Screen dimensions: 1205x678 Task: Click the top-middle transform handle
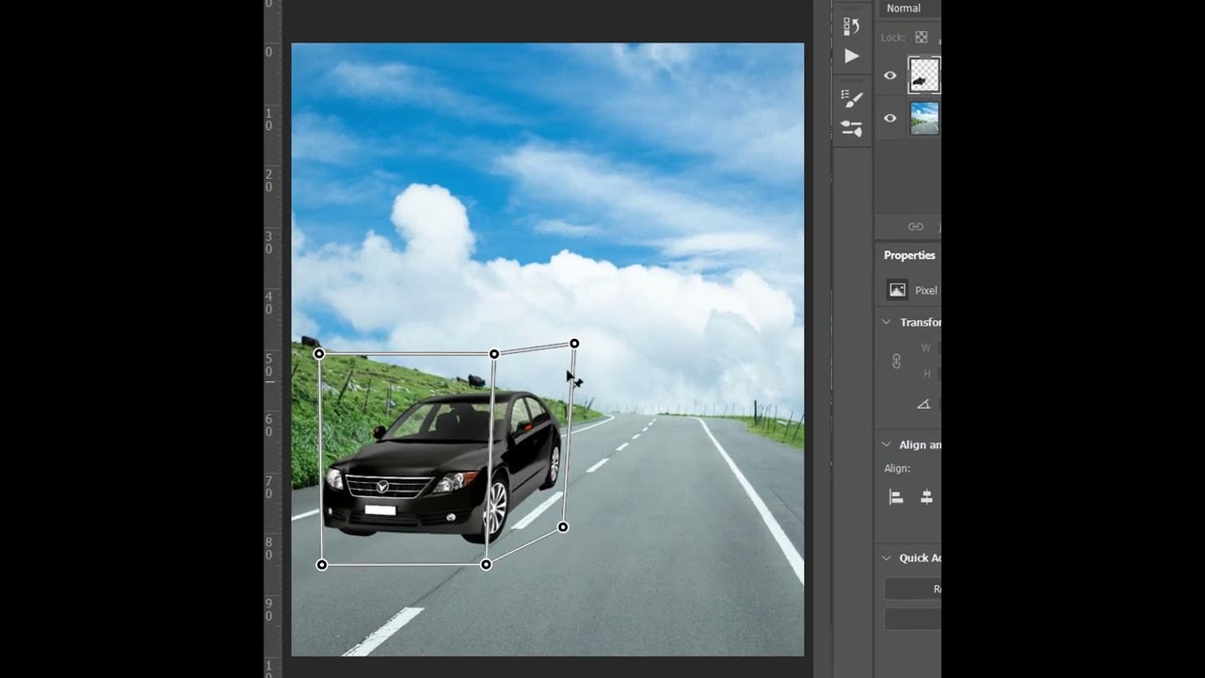[494, 354]
